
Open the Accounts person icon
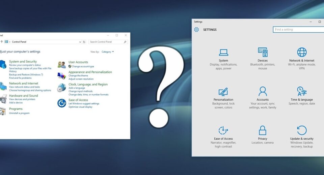[x=263, y=91]
